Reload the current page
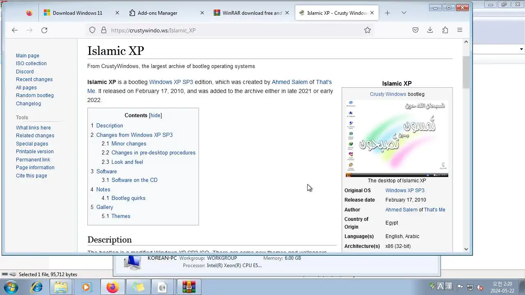The width and height of the screenshot is (525, 295). point(44,30)
